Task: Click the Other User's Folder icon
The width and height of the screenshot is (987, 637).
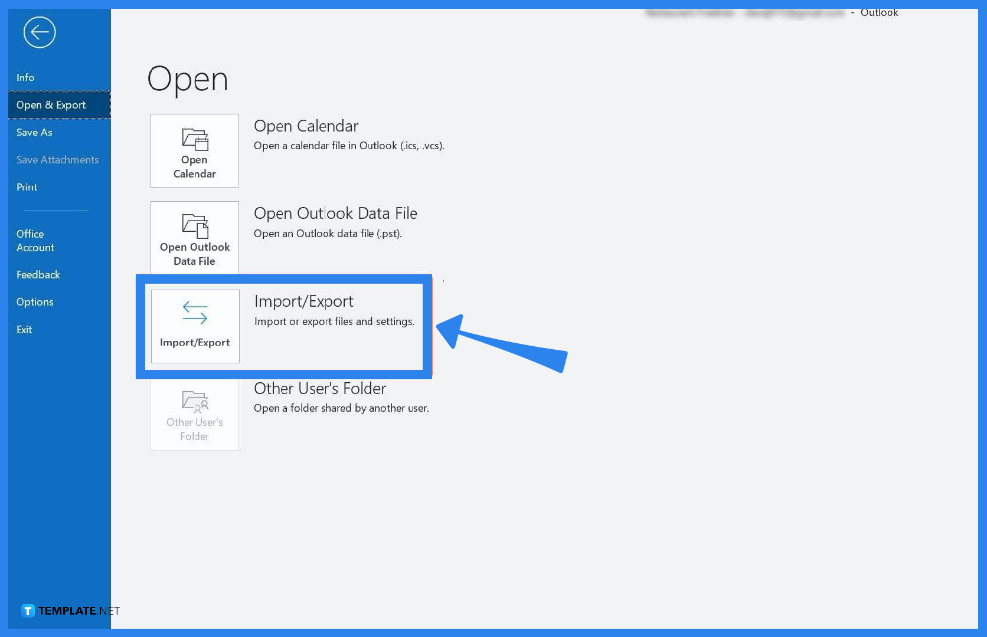Action: [x=195, y=402]
